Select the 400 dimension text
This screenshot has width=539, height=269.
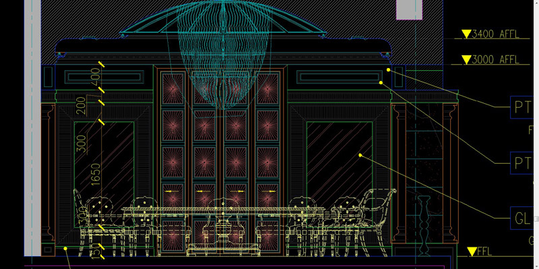[x=96, y=77]
